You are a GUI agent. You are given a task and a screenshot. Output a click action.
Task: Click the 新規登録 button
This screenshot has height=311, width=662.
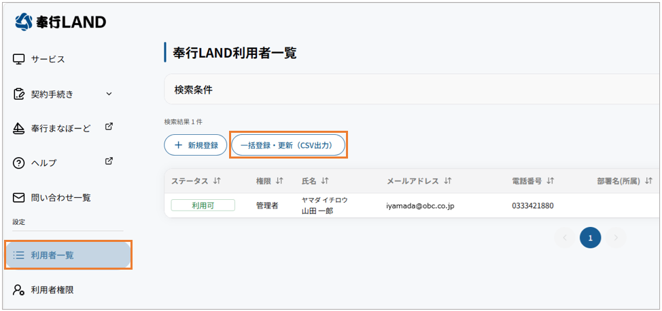click(x=196, y=146)
